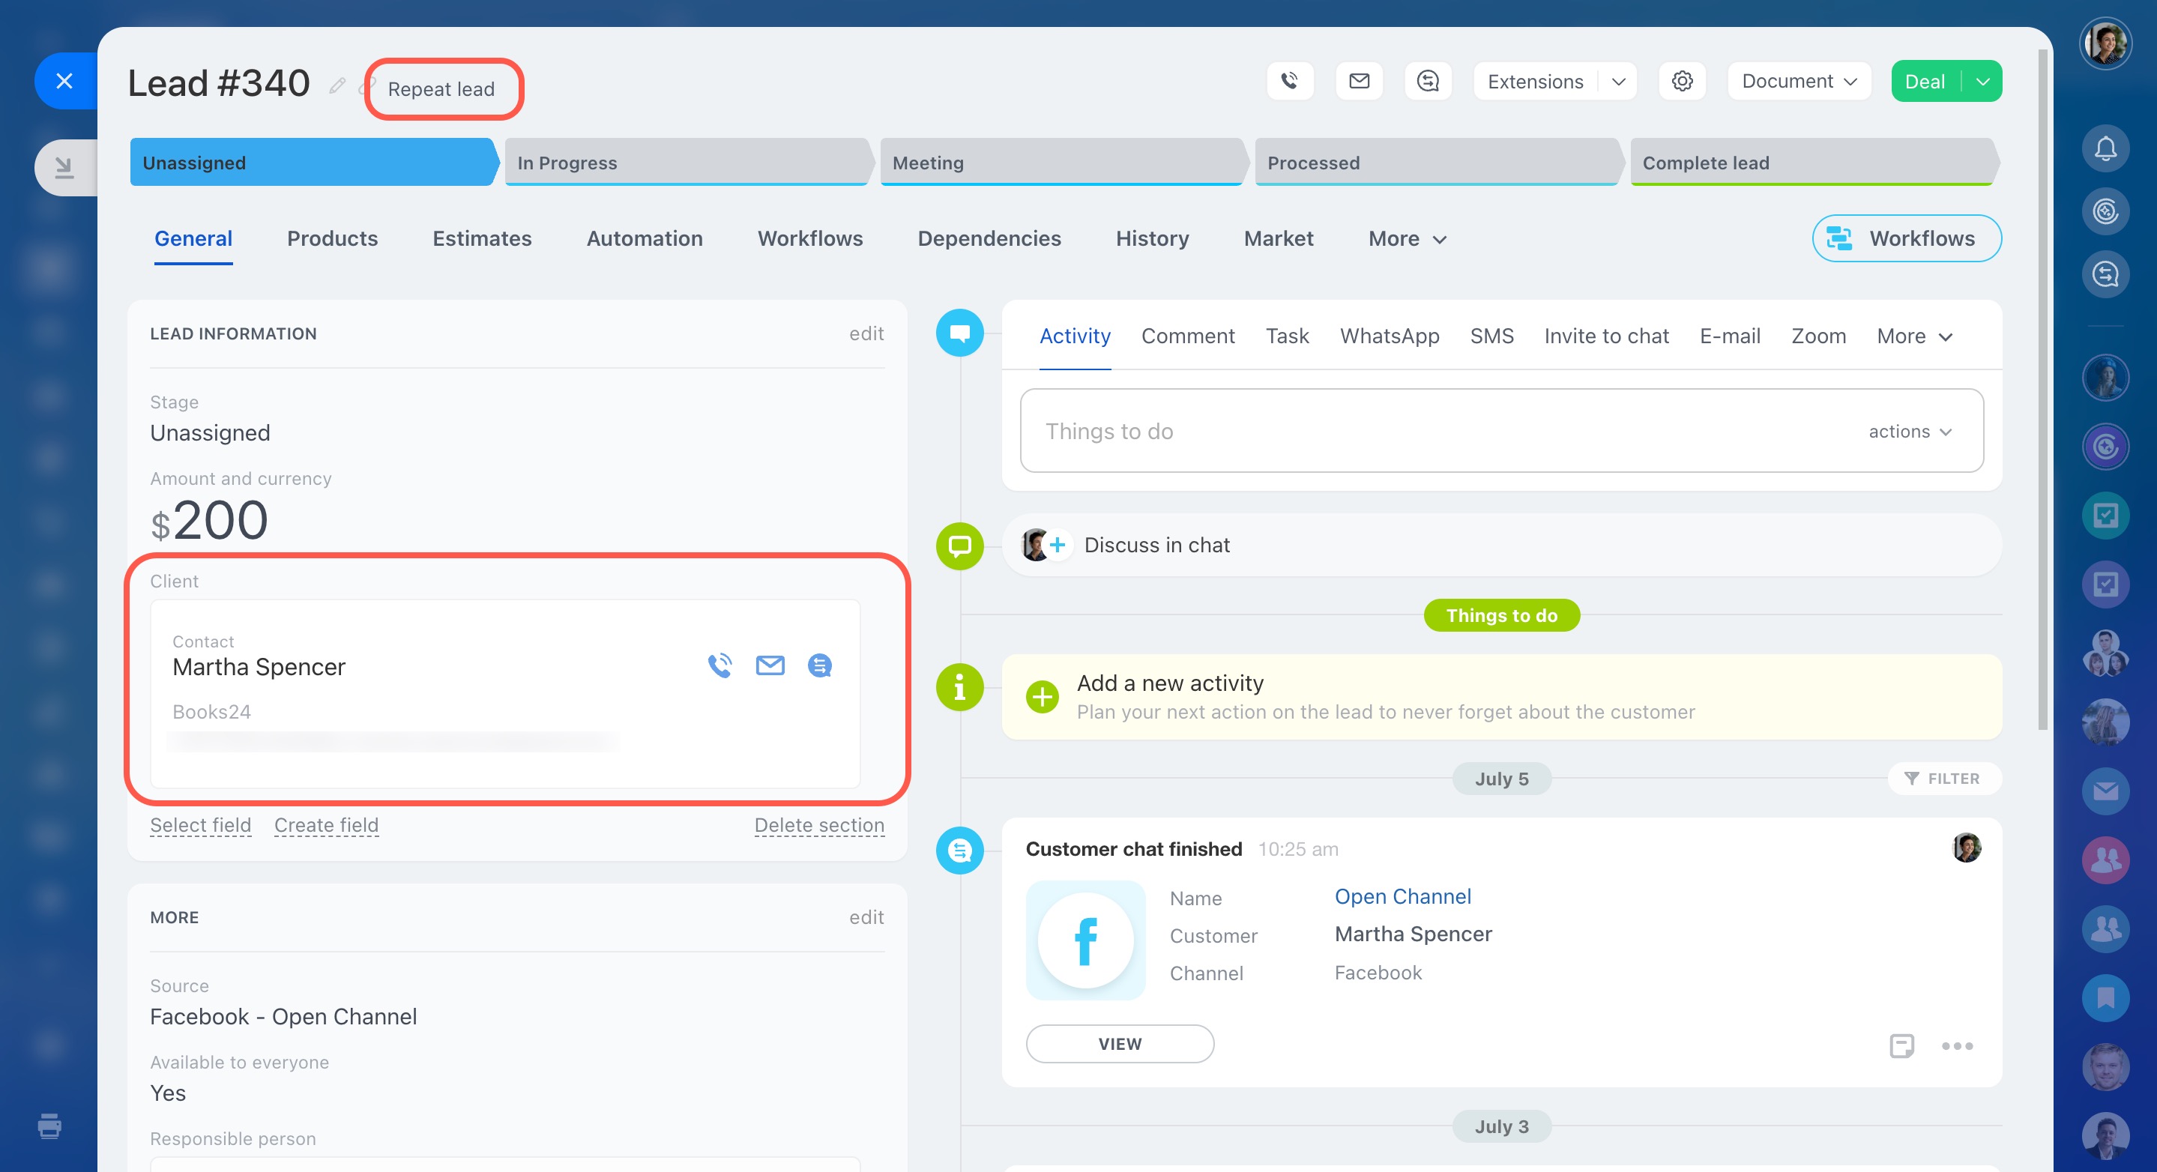Expand the actions dropdown in Things to do
The width and height of the screenshot is (2157, 1172).
tap(1910, 431)
